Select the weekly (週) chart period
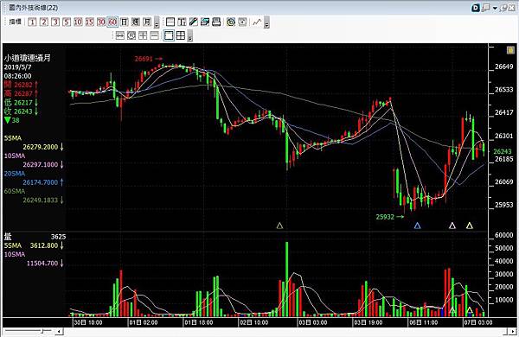519x337 pixels. [x=136, y=22]
